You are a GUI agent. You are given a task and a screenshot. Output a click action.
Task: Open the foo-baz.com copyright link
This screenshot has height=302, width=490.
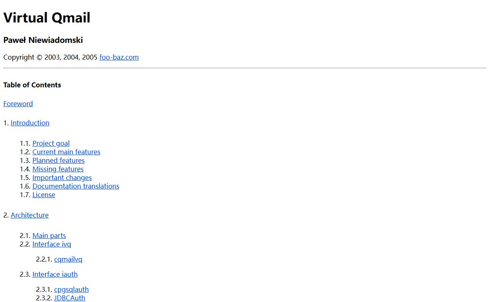coord(119,57)
